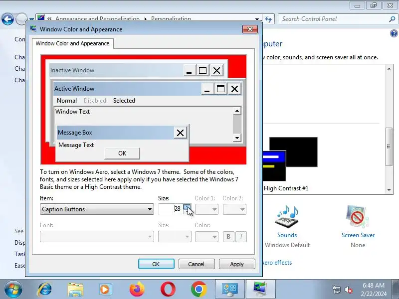Click Aero effects troubleshooting link
Screen dimensions: 399x299
[x=277, y=263]
